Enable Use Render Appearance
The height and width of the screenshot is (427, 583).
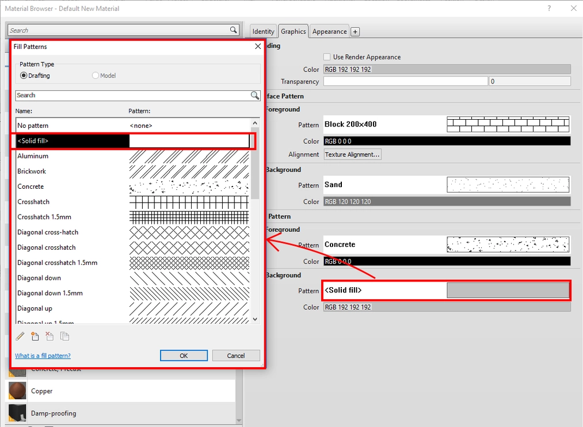[x=325, y=57]
